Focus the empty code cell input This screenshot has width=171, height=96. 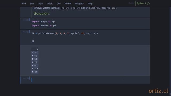90,80
